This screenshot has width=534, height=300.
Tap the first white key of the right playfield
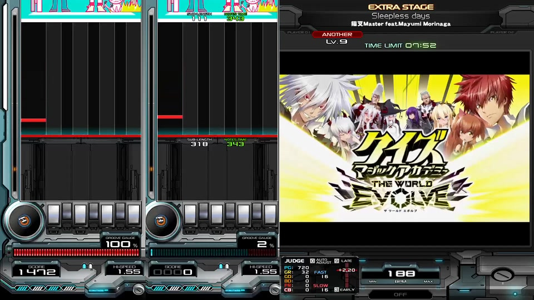[x=190, y=214]
